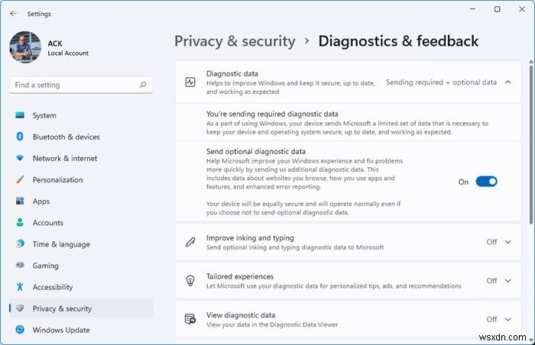Click the Find a setting search box

point(73,85)
